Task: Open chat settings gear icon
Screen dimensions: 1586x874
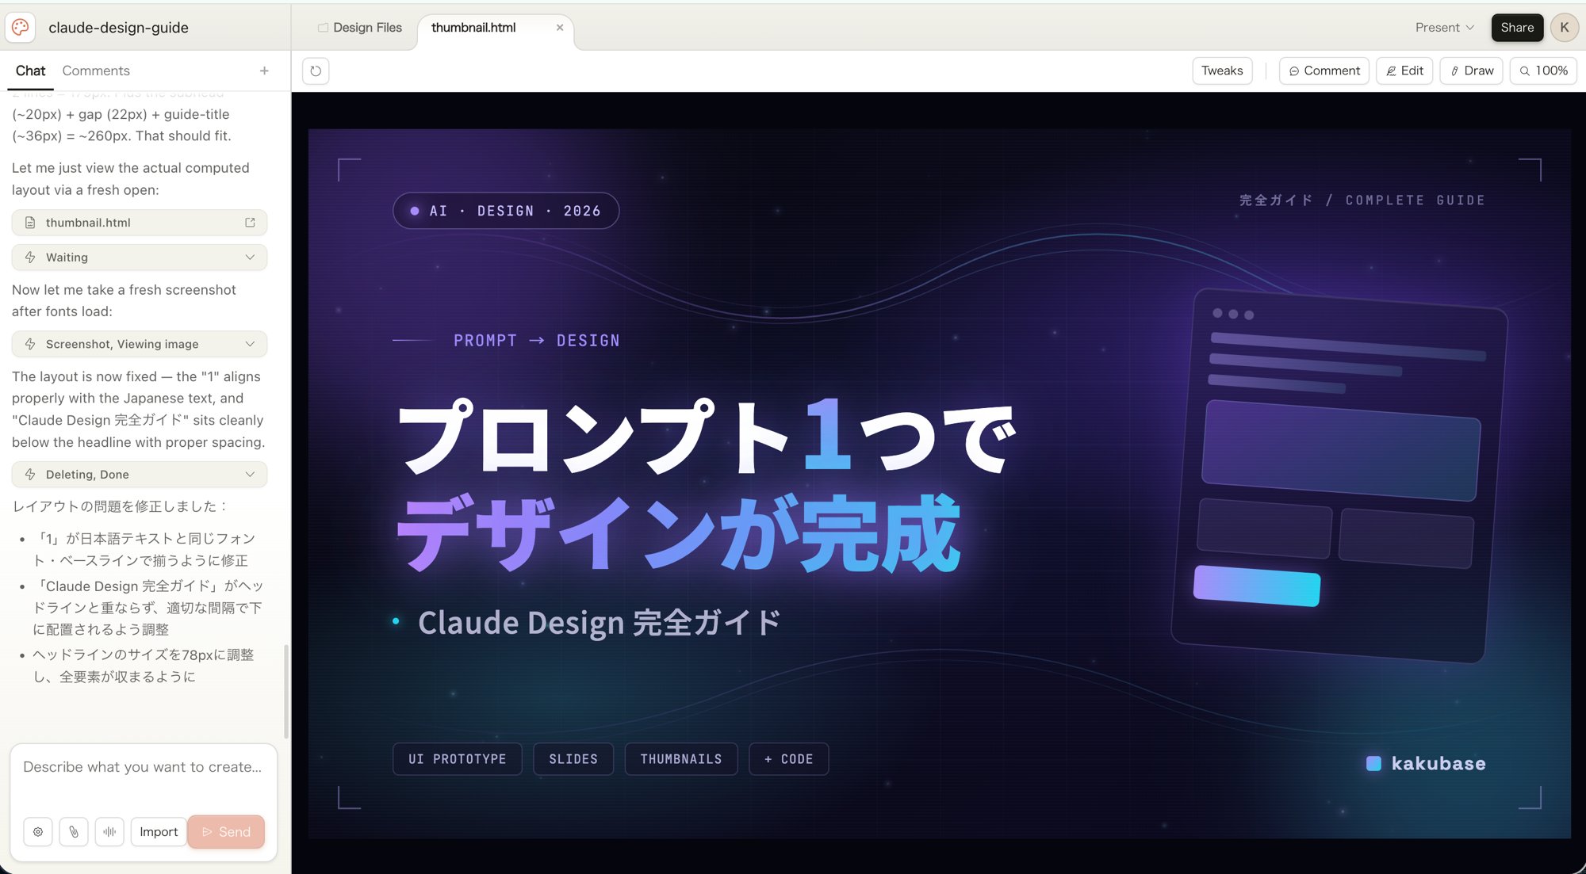Action: 38,831
